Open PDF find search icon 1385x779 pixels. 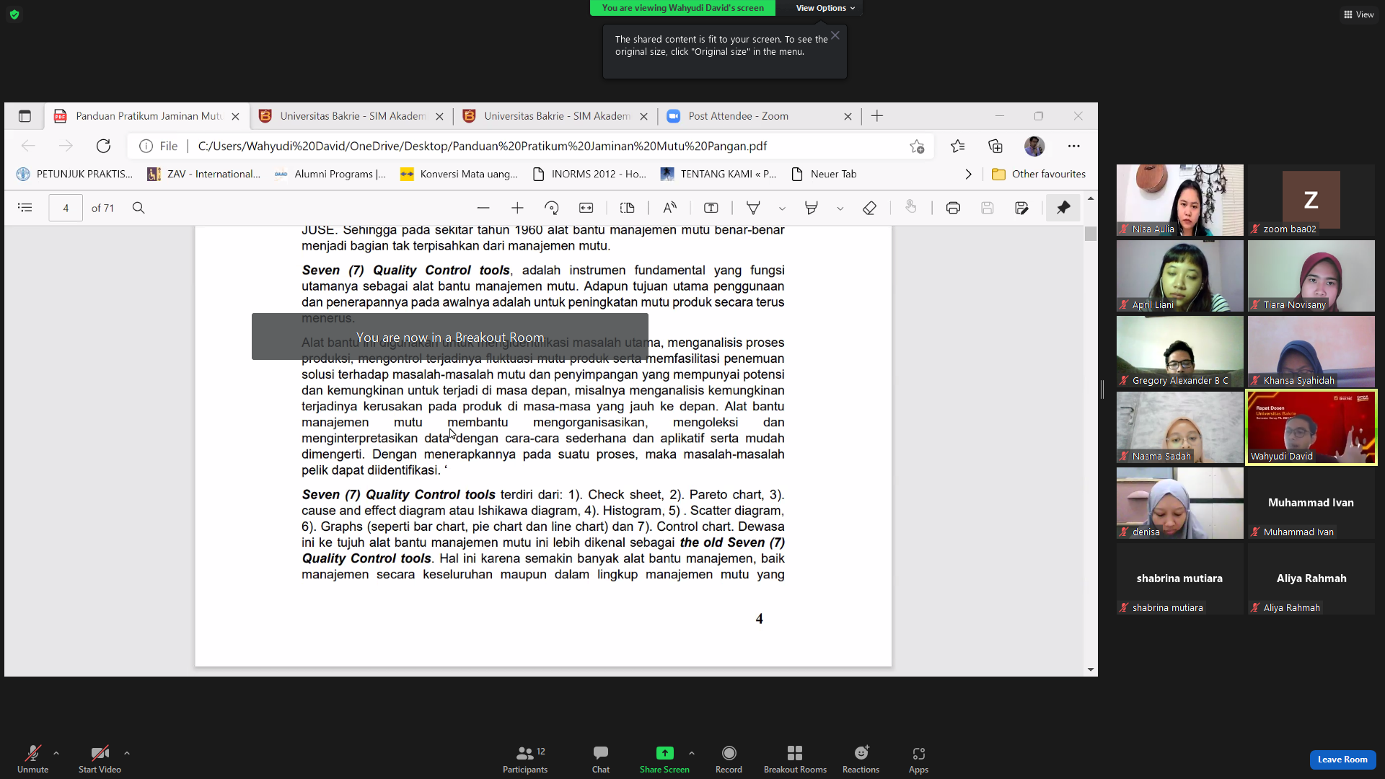(138, 208)
